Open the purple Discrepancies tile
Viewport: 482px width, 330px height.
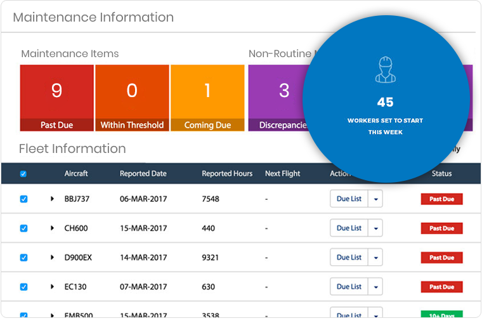click(278, 98)
